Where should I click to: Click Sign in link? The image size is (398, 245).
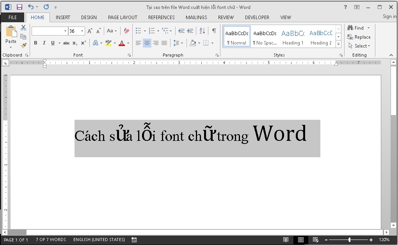pyautogui.click(x=390, y=16)
